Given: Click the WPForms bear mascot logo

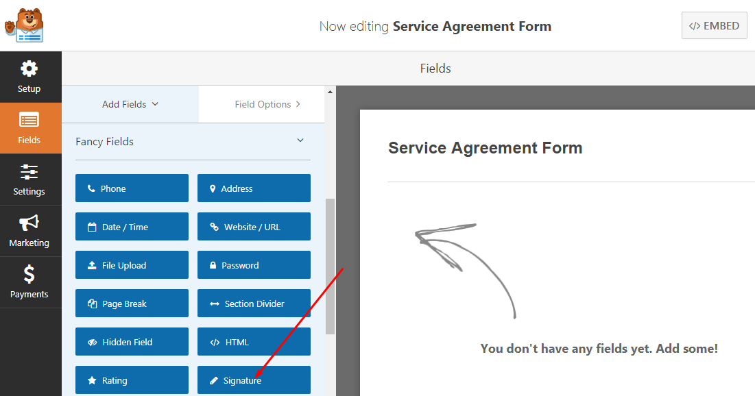Looking at the screenshot, I should click(x=25, y=25).
